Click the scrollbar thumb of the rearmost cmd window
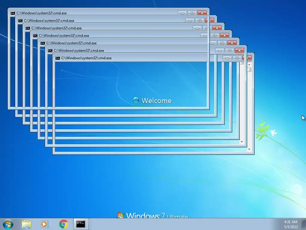Viewport: 306px width, 230px height. [249, 69]
